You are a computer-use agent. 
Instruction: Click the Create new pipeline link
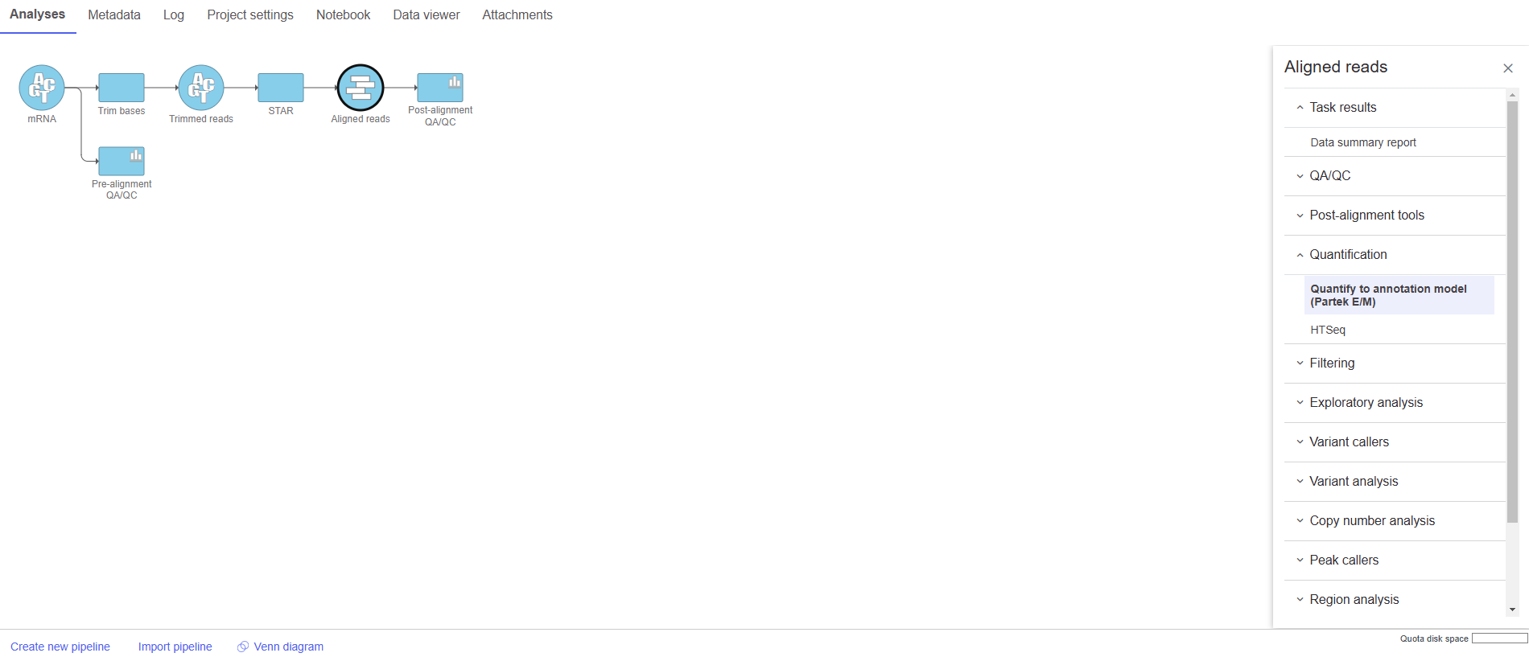pos(60,647)
